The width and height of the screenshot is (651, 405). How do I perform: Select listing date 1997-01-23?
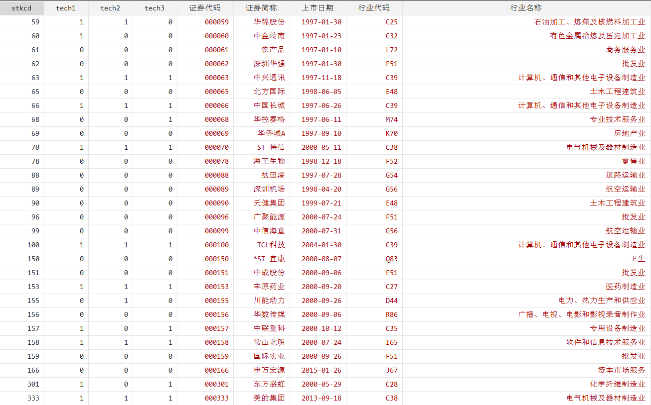322,36
